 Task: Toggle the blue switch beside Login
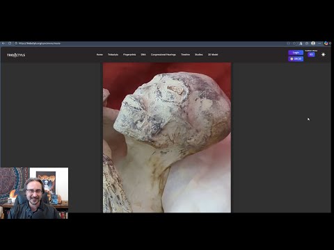311,55
